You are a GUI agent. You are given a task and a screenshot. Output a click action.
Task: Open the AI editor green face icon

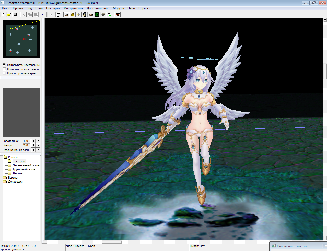point(97,15)
